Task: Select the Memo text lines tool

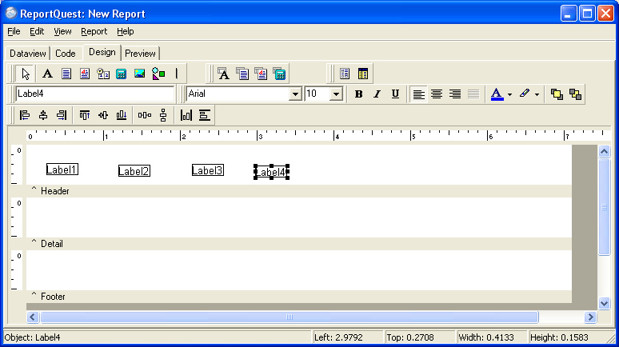Action: click(66, 74)
